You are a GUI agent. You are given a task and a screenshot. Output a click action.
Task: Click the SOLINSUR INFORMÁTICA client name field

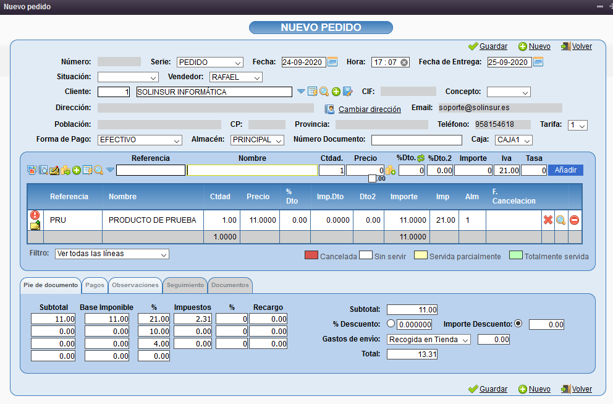click(214, 92)
